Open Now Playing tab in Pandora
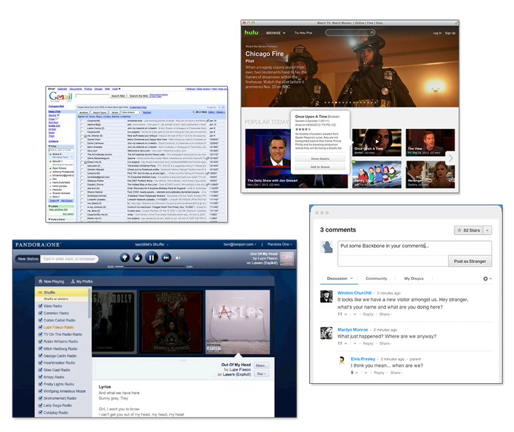The height and width of the screenshot is (432, 514). pyautogui.click(x=51, y=281)
